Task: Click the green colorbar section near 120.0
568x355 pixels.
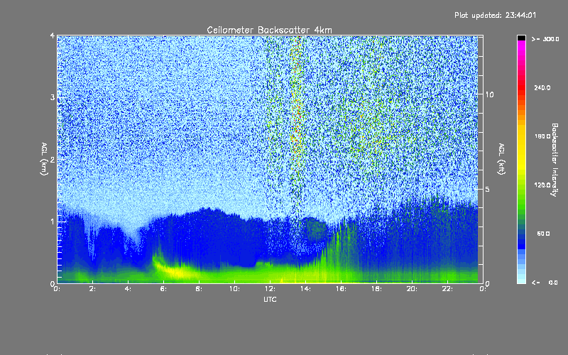Action: pyautogui.click(x=521, y=192)
